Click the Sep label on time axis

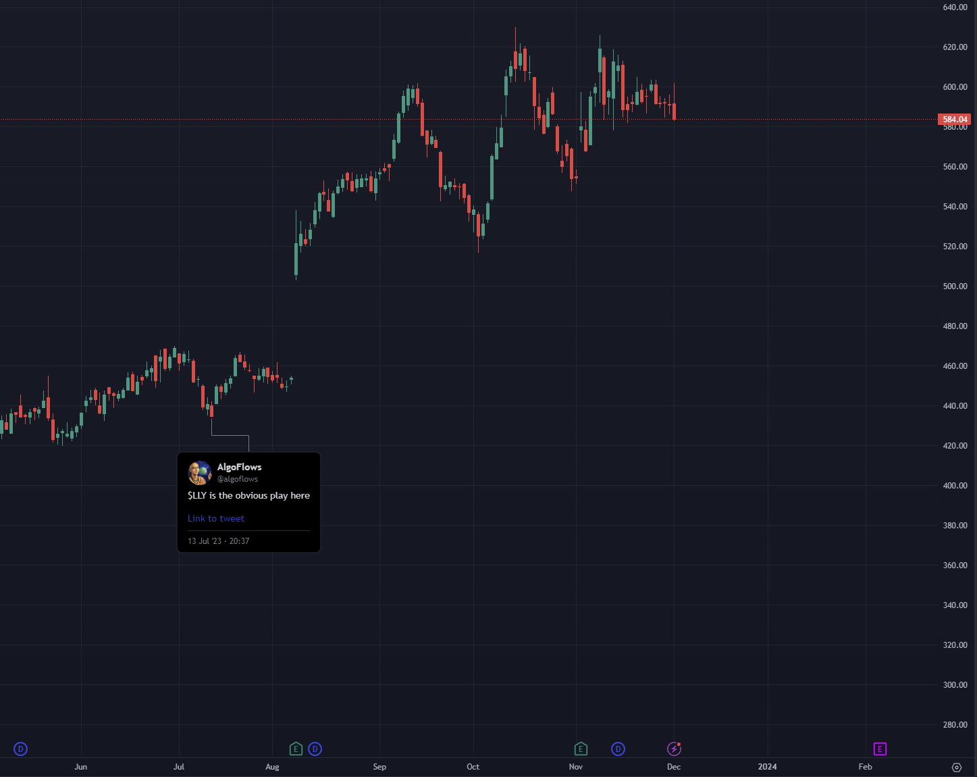tap(379, 767)
